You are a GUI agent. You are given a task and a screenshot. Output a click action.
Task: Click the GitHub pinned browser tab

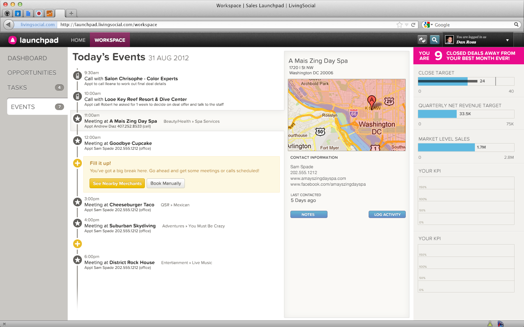coord(7,13)
